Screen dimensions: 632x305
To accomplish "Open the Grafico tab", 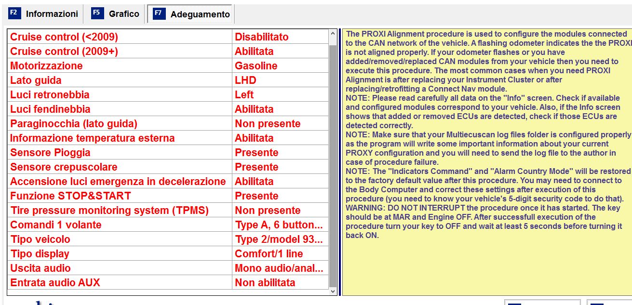I will [116, 13].
